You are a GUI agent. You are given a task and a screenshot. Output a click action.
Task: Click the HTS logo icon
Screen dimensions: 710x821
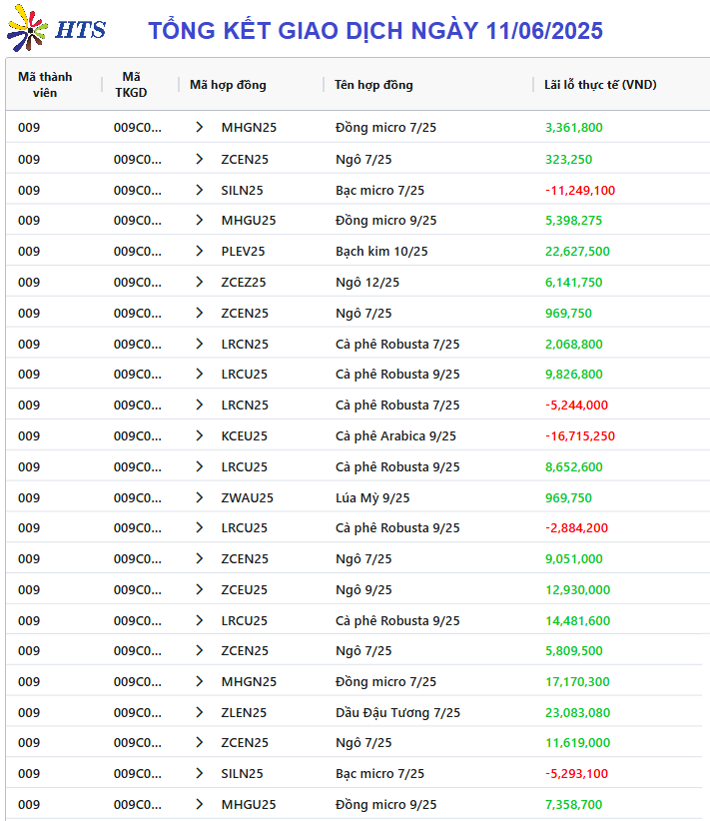pyautogui.click(x=27, y=28)
